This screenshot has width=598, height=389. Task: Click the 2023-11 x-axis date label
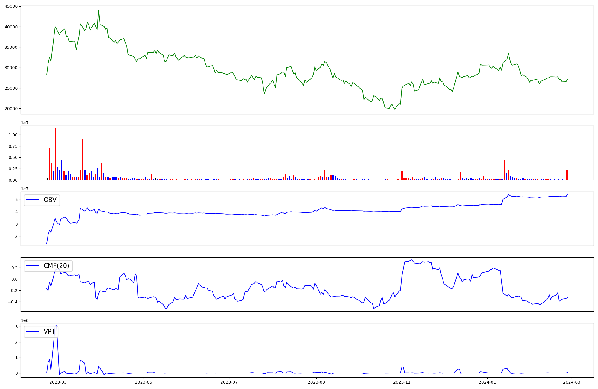click(402, 382)
